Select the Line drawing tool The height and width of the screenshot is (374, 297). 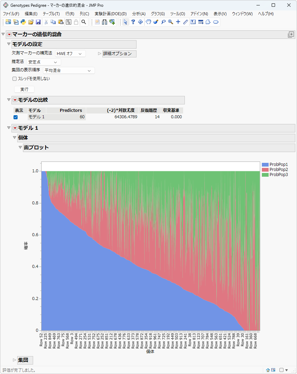pos(185,22)
